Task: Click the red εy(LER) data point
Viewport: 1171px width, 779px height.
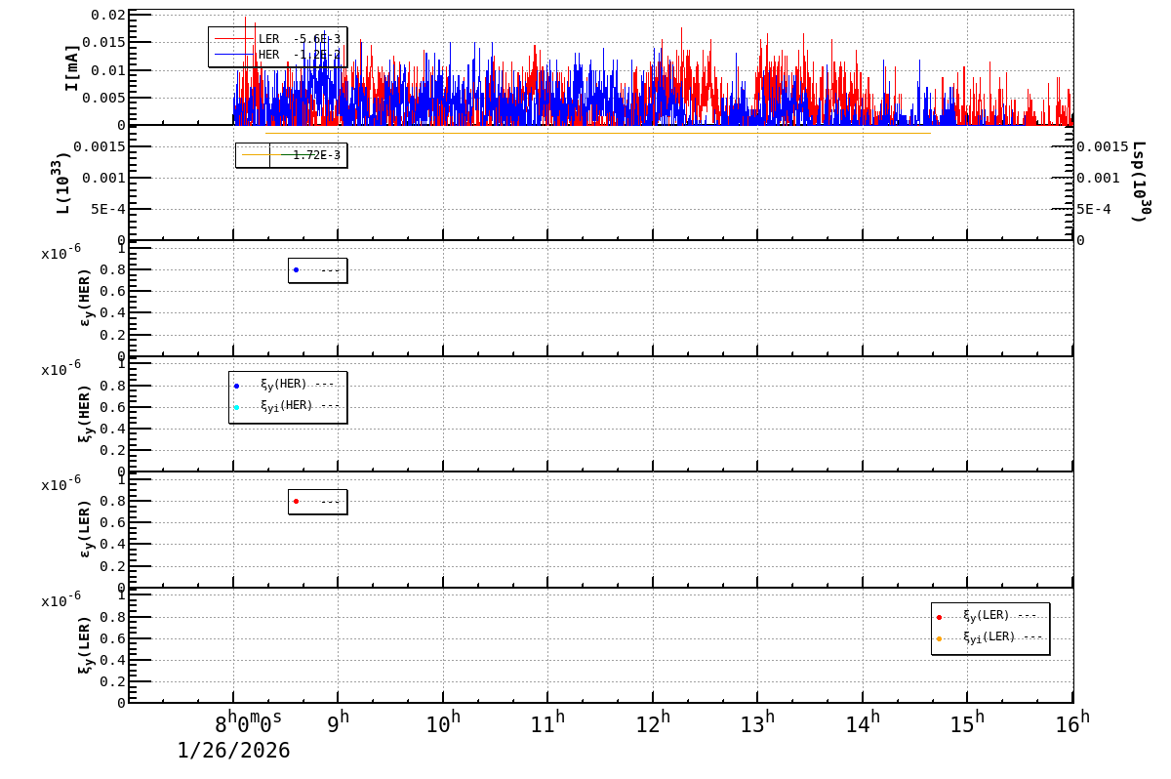Action: pyautogui.click(x=296, y=500)
